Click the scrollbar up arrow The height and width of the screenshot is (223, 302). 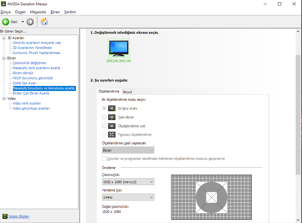point(298,31)
